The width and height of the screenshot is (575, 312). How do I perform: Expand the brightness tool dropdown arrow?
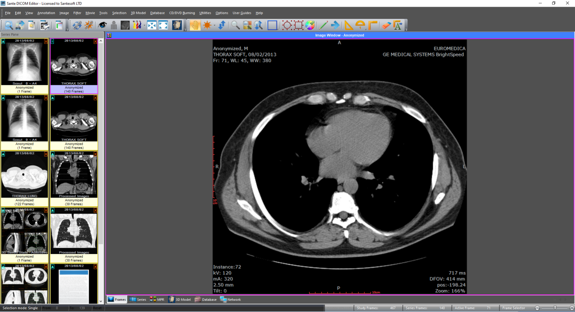tap(214, 25)
